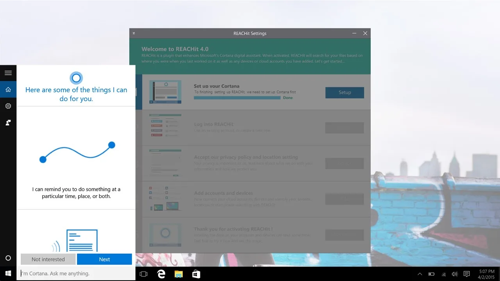
Task: Click the dimmed button in the Thank you row
Action: tap(345, 235)
